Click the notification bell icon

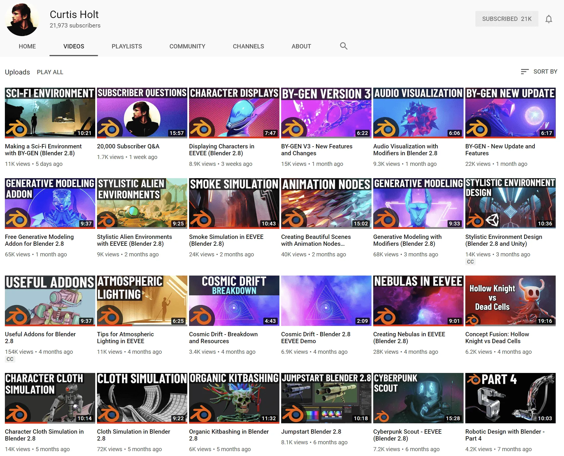(x=549, y=19)
